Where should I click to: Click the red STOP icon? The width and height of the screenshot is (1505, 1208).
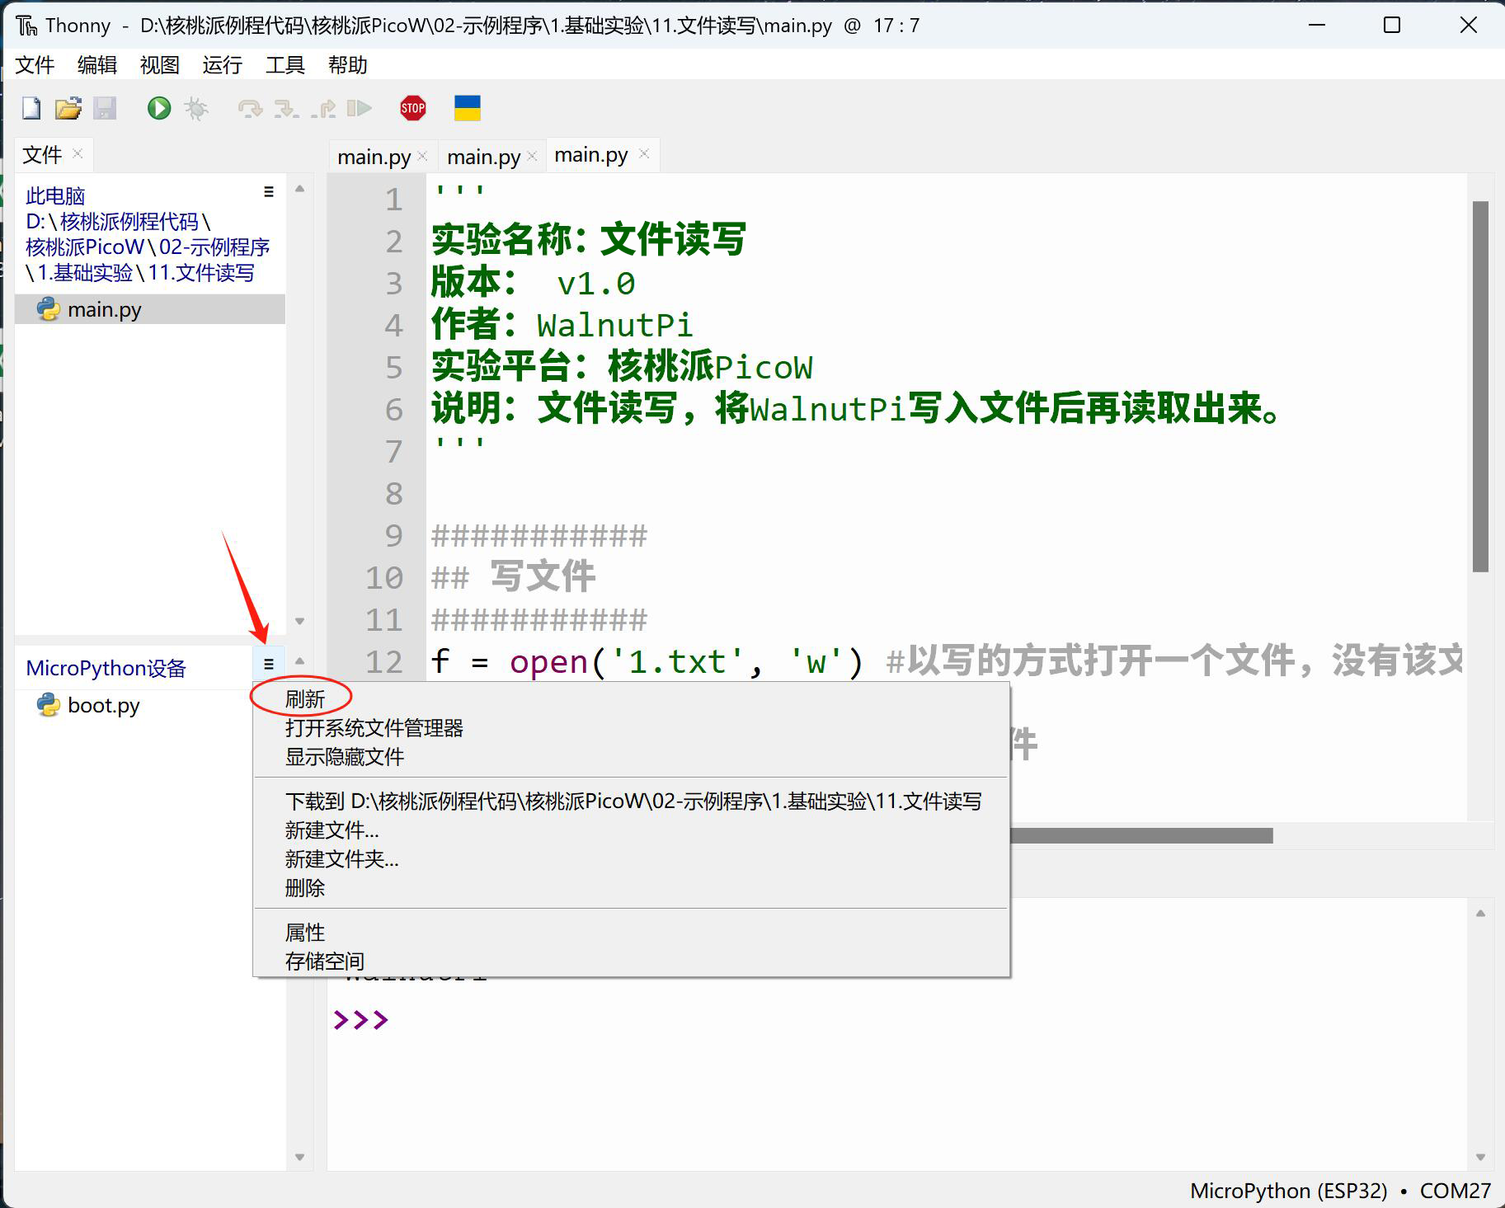pos(412,108)
